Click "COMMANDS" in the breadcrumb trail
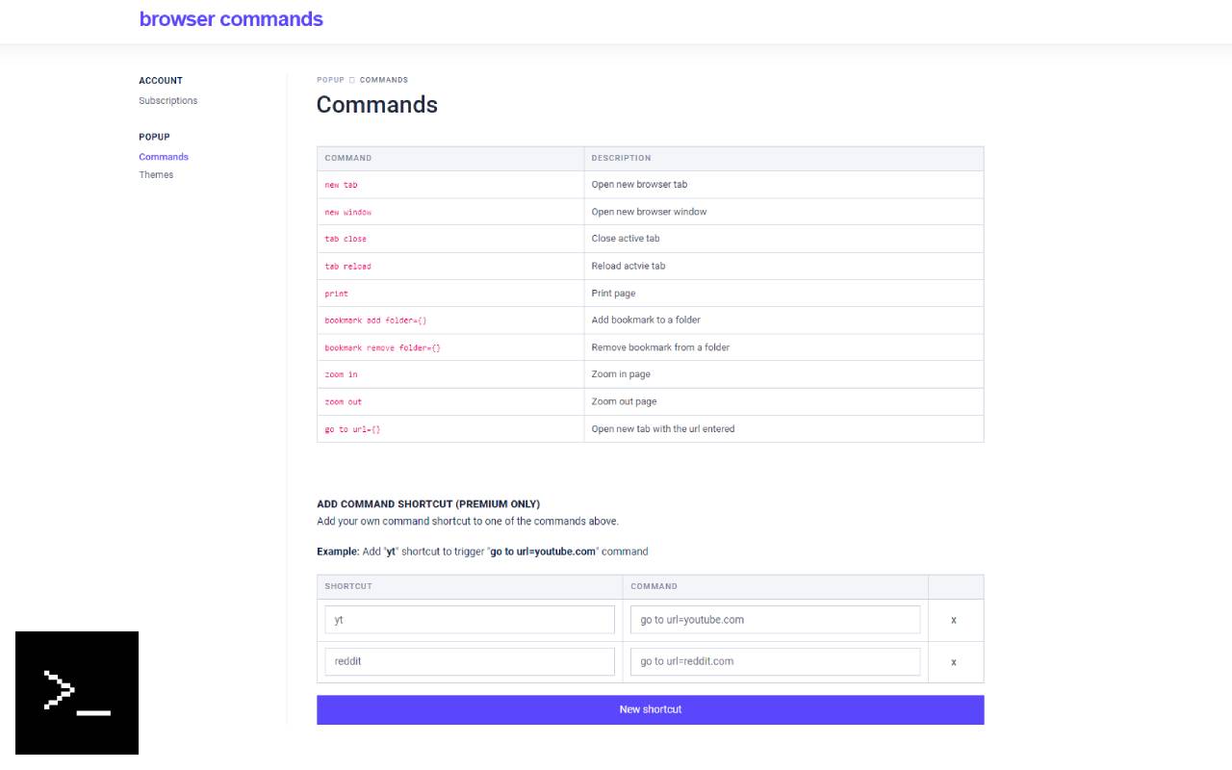Image resolution: width=1232 pixels, height=770 pixels. 384,80
